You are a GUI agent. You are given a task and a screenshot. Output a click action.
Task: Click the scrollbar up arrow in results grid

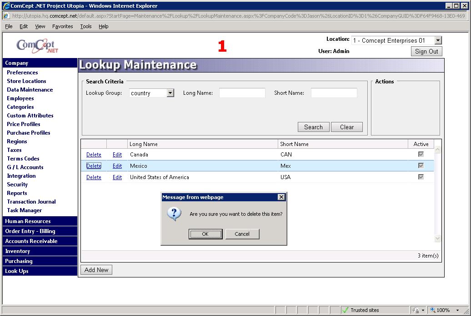pyautogui.click(x=437, y=149)
